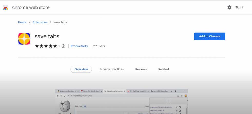Viewport: 252px width, 114px height.
Task: Click the rating info icon
Action: tap(63, 46)
